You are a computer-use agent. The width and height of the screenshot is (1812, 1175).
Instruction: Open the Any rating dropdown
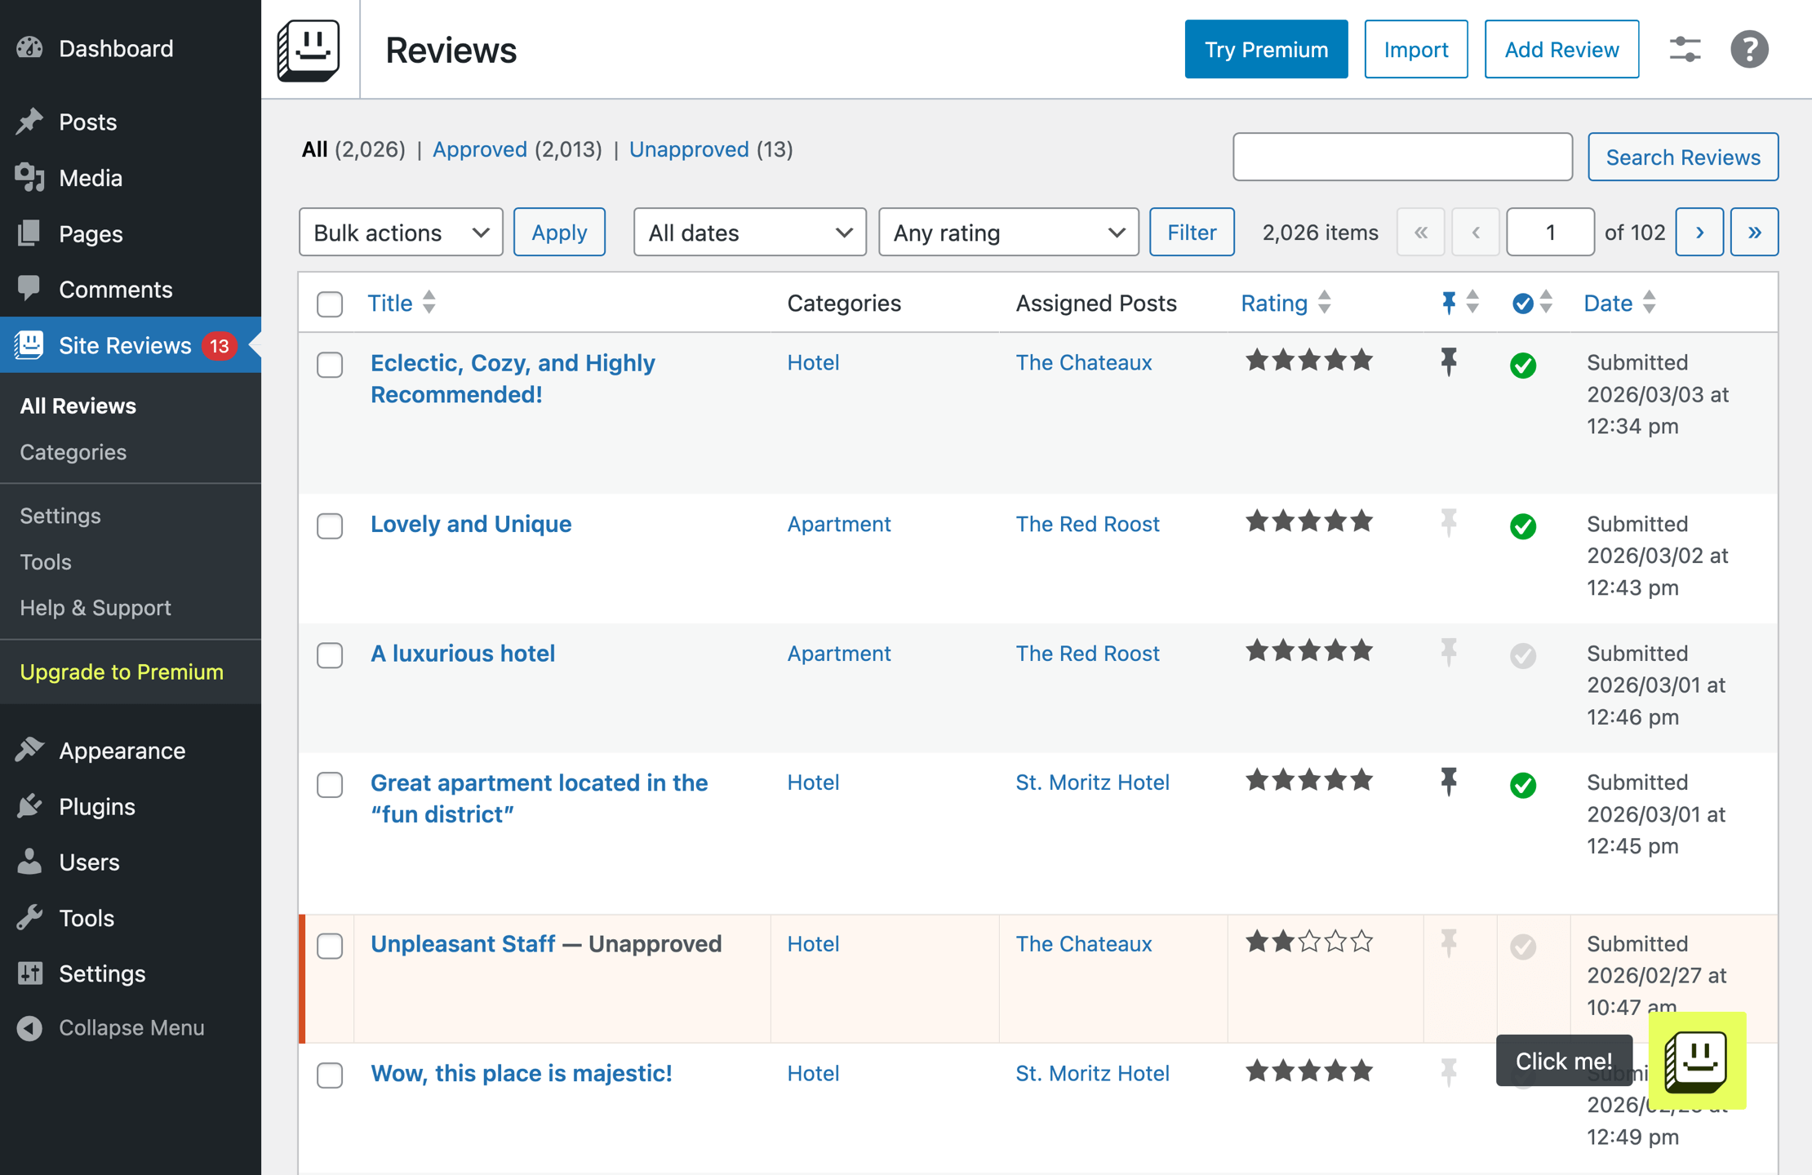tap(1008, 233)
